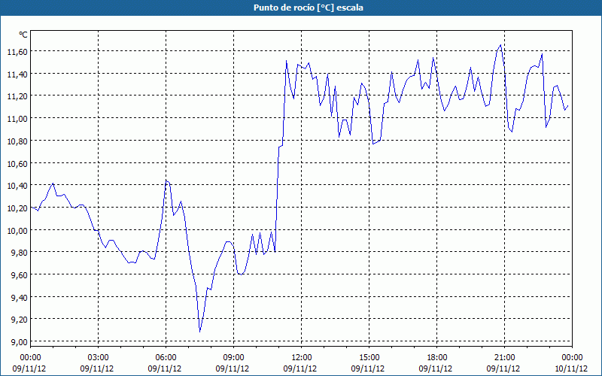Select the 9,80 y-axis value
Screen dimensions: 602x376
click(20, 253)
